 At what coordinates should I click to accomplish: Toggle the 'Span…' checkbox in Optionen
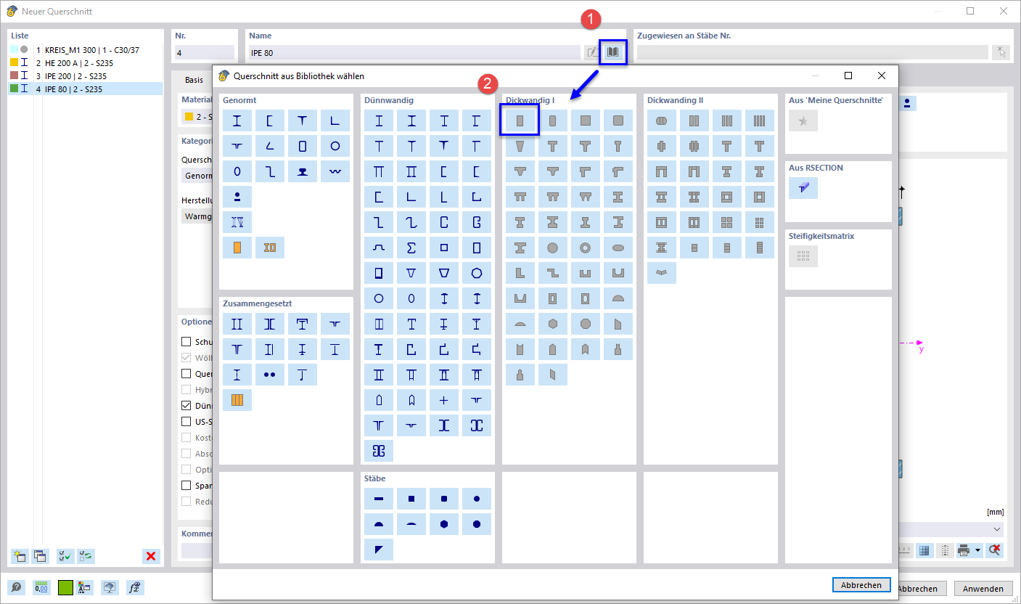pos(186,485)
